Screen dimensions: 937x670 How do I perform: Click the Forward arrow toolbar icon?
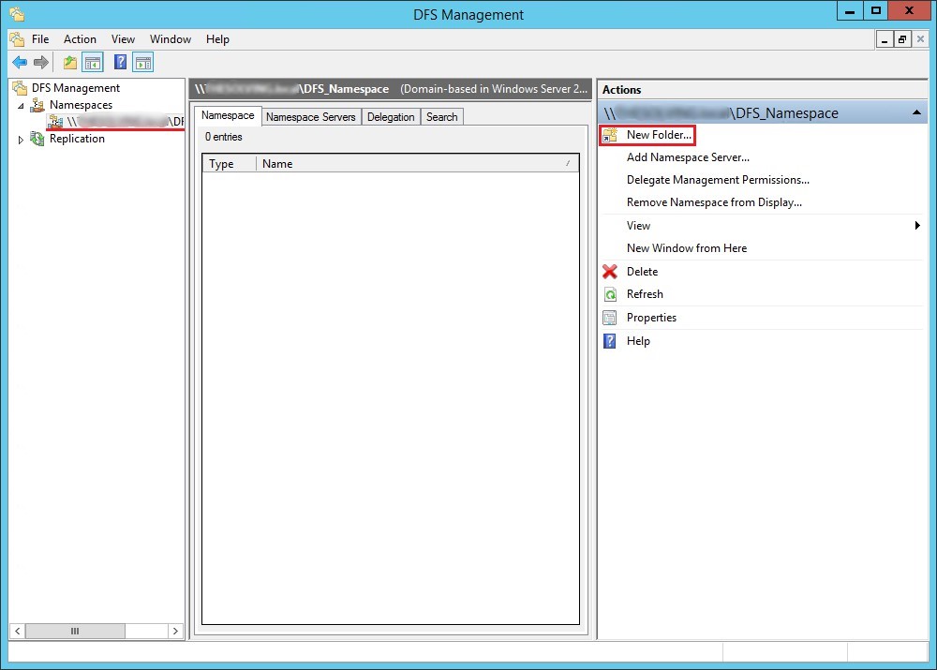40,62
